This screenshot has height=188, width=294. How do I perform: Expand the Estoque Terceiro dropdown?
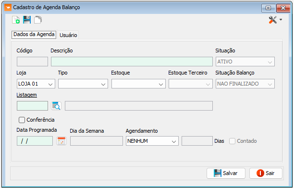[x=191, y=84]
